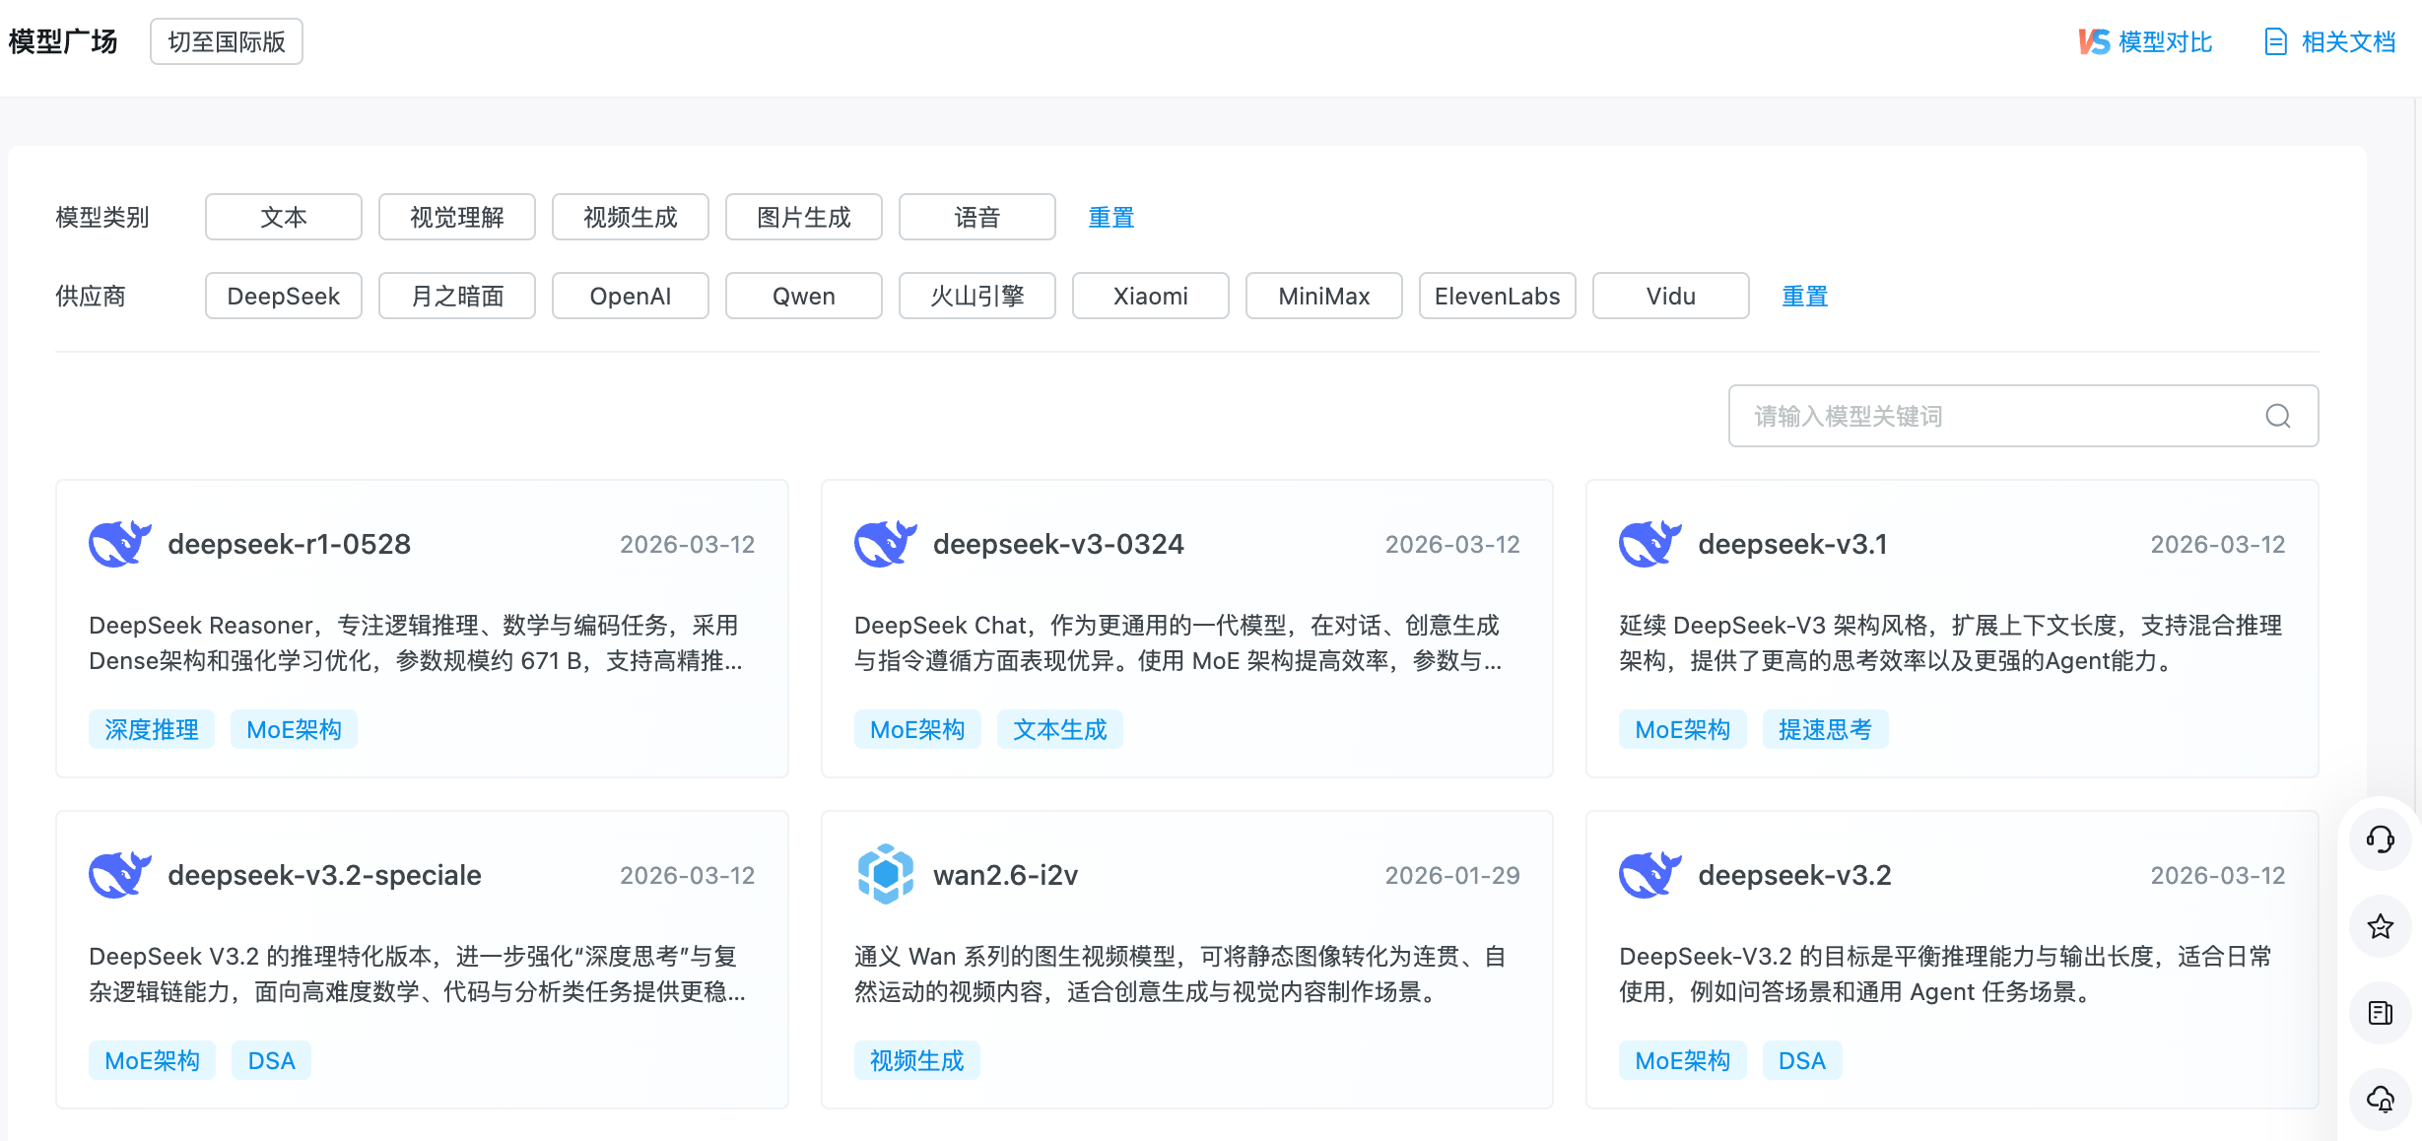Toggle the DeepSeek supplier filter

[283, 296]
